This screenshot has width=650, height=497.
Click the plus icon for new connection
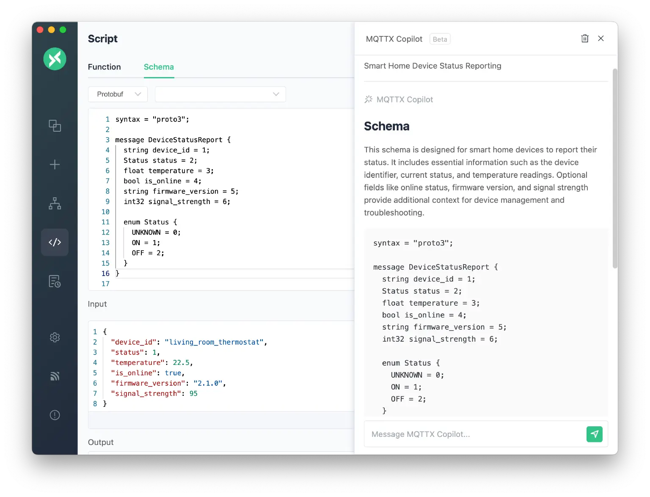pyautogui.click(x=55, y=165)
